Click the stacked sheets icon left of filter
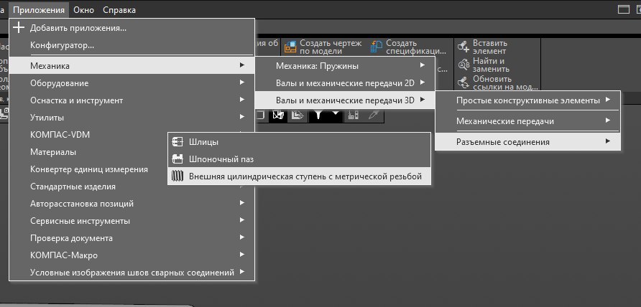 pos(298,115)
